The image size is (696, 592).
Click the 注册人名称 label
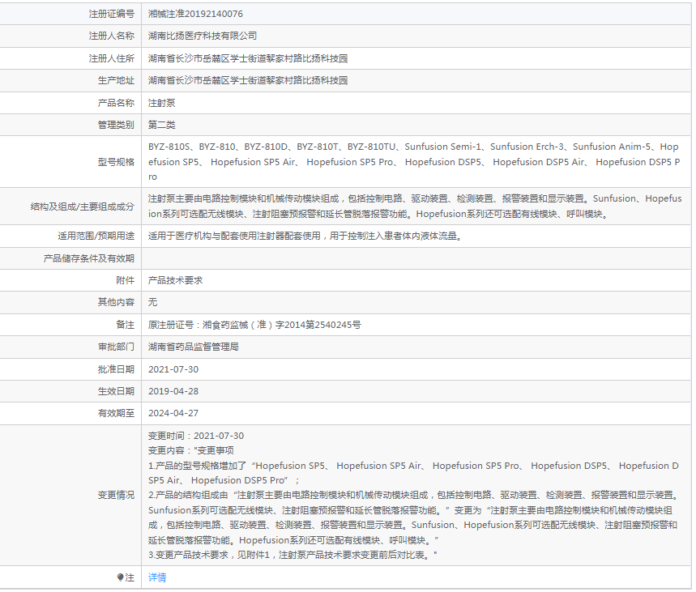112,36
